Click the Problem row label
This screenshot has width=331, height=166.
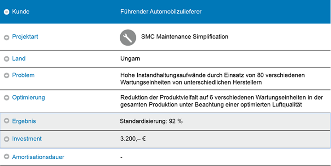click(x=23, y=75)
